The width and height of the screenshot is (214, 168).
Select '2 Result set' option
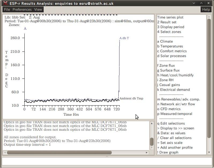[x=167, y=22]
